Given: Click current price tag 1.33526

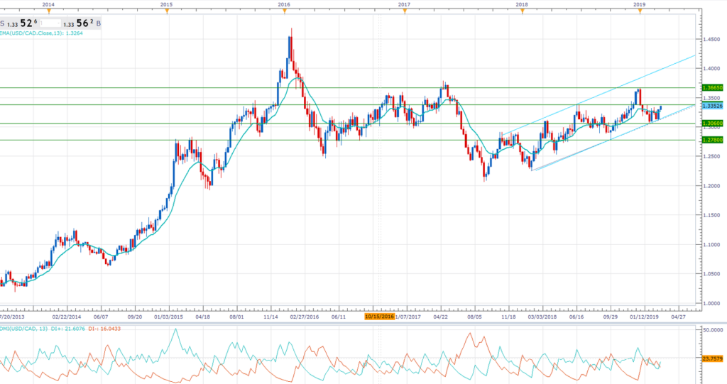Looking at the screenshot, I should click(711, 106).
